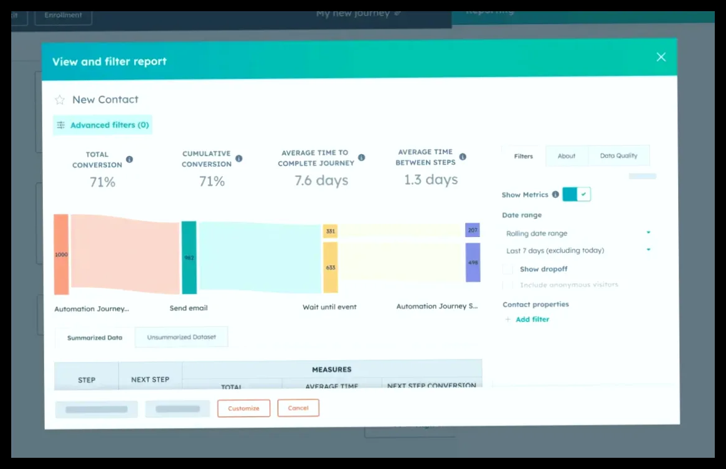Click the pencil icon next to My new journey
The image size is (726, 469).
point(397,13)
